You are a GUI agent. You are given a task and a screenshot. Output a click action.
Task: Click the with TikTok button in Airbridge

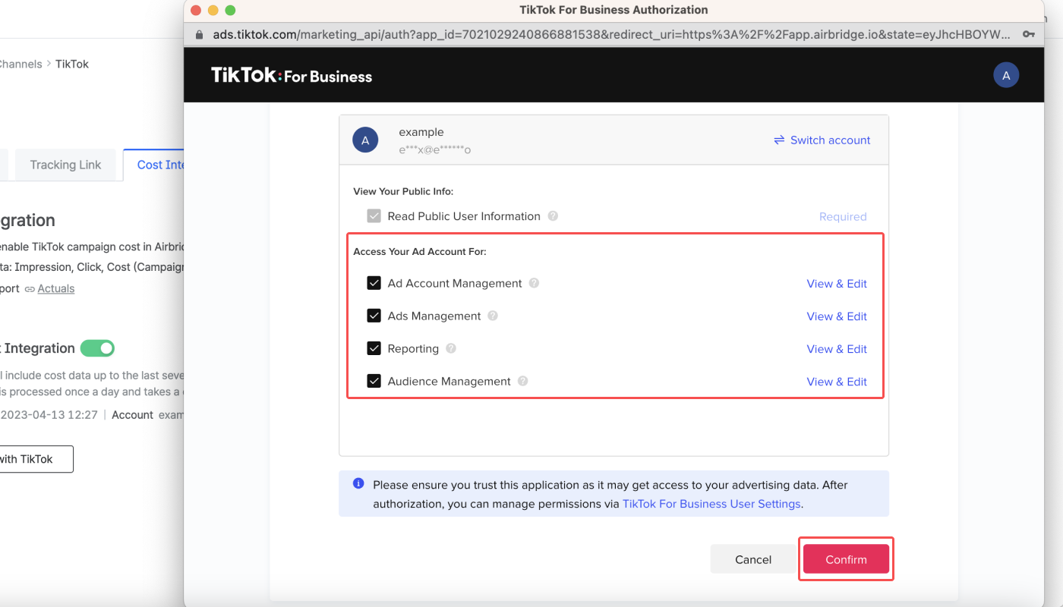pos(36,459)
